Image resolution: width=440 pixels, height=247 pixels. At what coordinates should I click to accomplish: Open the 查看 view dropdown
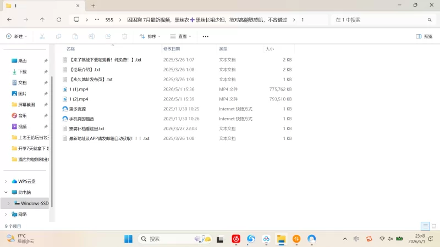click(181, 36)
